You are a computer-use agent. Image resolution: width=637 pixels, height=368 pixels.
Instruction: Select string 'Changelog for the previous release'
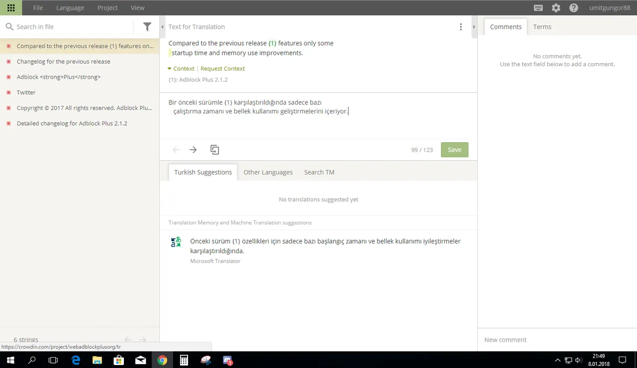(x=80, y=62)
